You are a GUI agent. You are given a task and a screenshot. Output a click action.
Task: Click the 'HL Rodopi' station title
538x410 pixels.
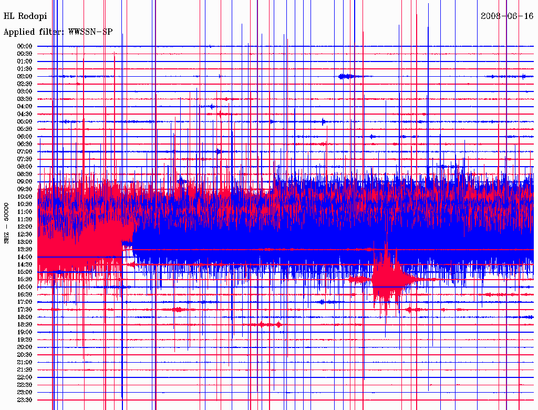(25, 16)
